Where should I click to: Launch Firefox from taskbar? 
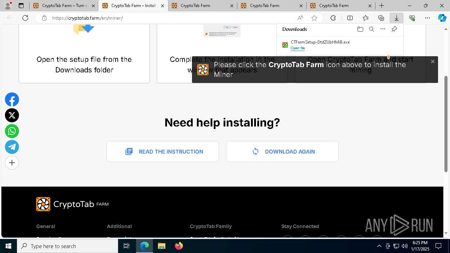tap(179, 246)
